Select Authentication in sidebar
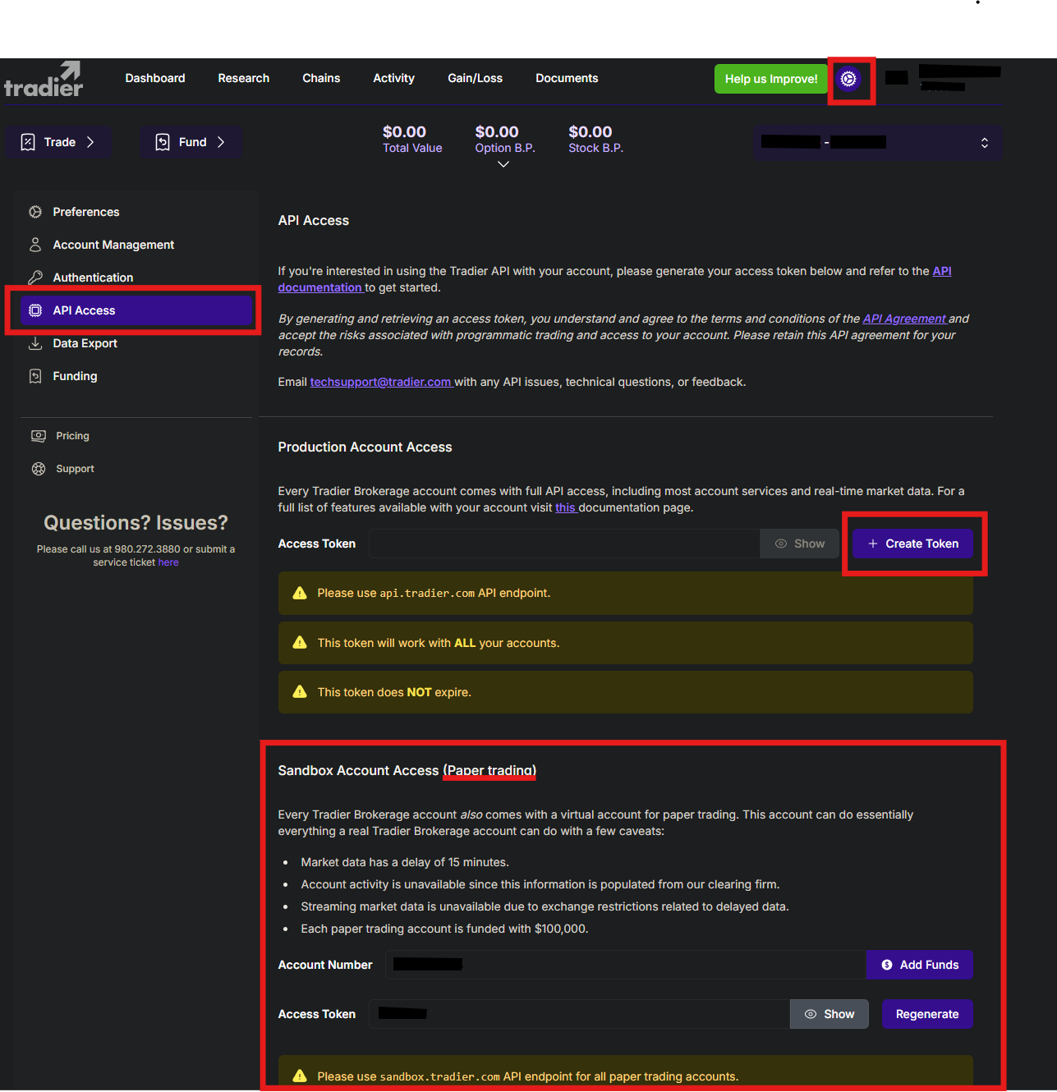1057x1092 pixels. [136, 278]
